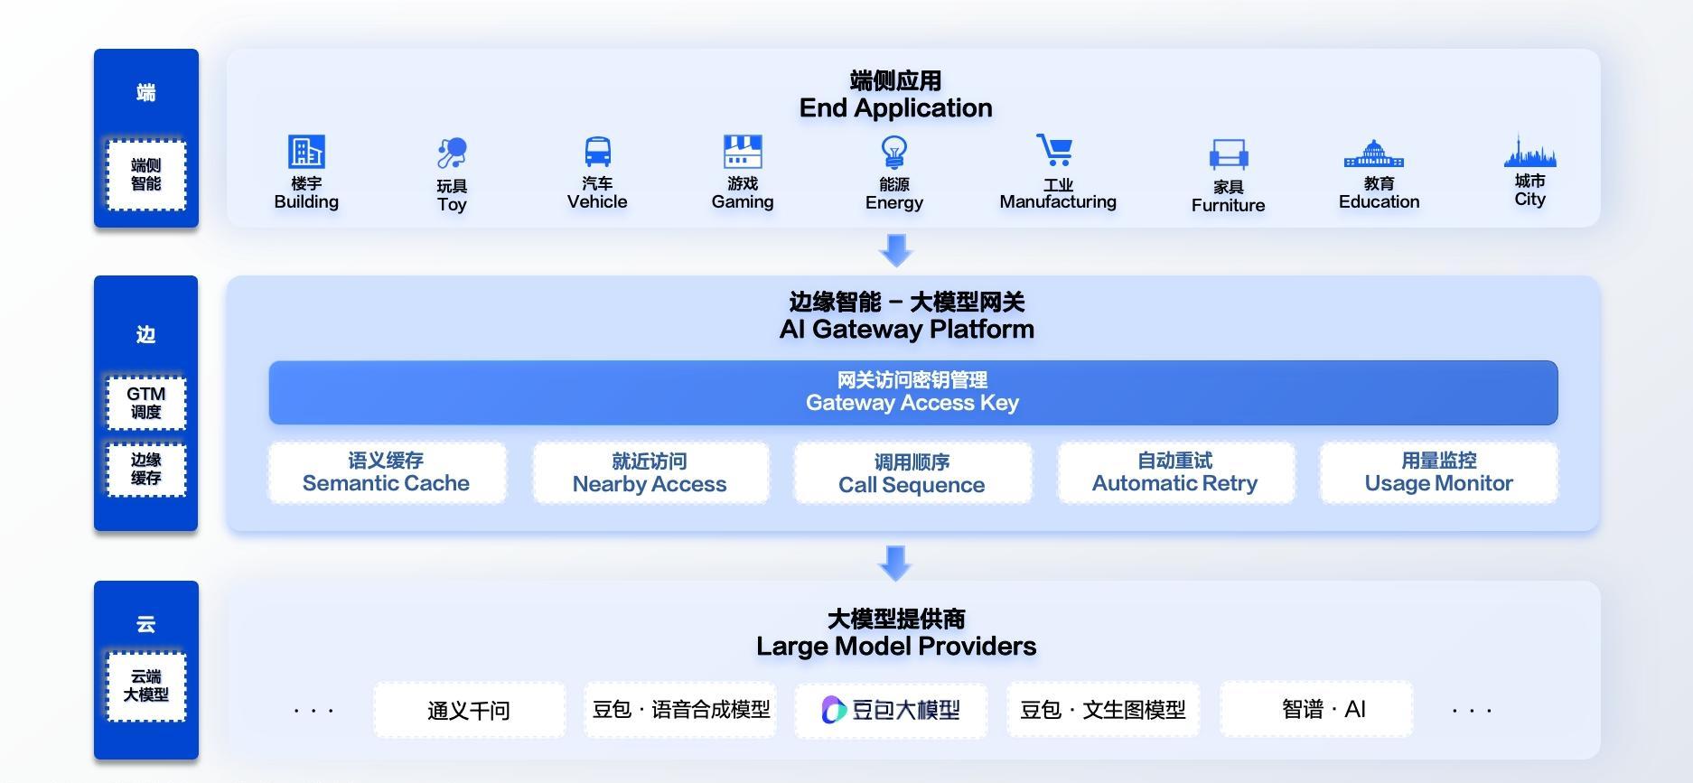Click the 边缘智能 – 大模型网关 title

click(906, 302)
